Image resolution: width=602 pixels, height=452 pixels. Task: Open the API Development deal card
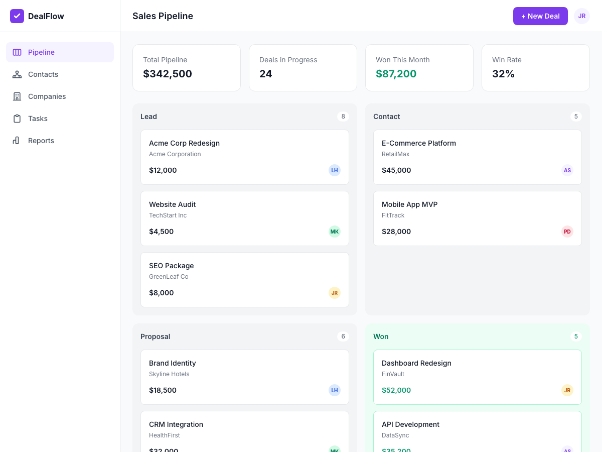click(478, 432)
